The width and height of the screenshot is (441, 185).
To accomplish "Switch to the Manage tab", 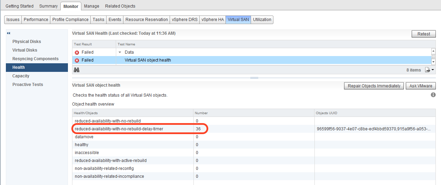I will click(x=91, y=6).
